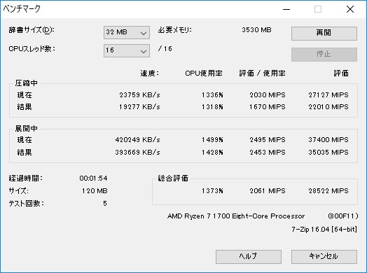The width and height of the screenshot is (367, 273).
Task: Click the chevron on the 16 threads combo box
Action: click(144, 51)
